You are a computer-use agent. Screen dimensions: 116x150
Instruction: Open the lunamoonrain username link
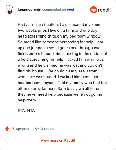pyautogui.click(x=30, y=10)
